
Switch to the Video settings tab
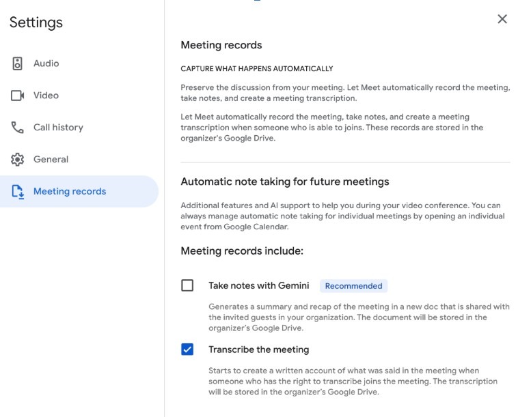(x=46, y=96)
